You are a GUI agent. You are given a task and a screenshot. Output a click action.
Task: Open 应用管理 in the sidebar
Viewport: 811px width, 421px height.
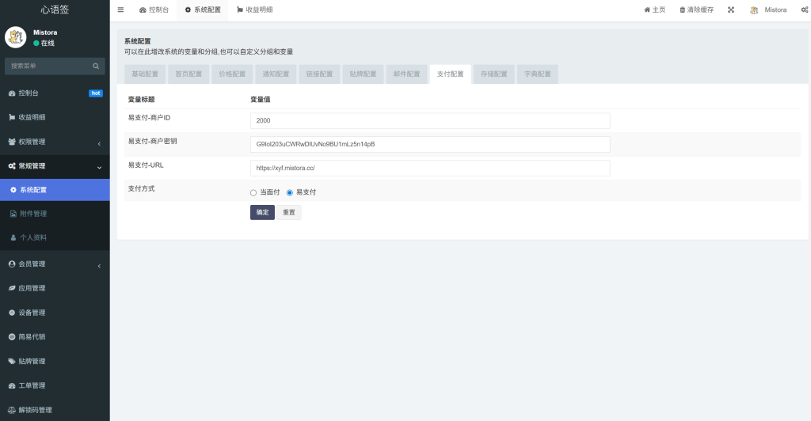point(55,288)
